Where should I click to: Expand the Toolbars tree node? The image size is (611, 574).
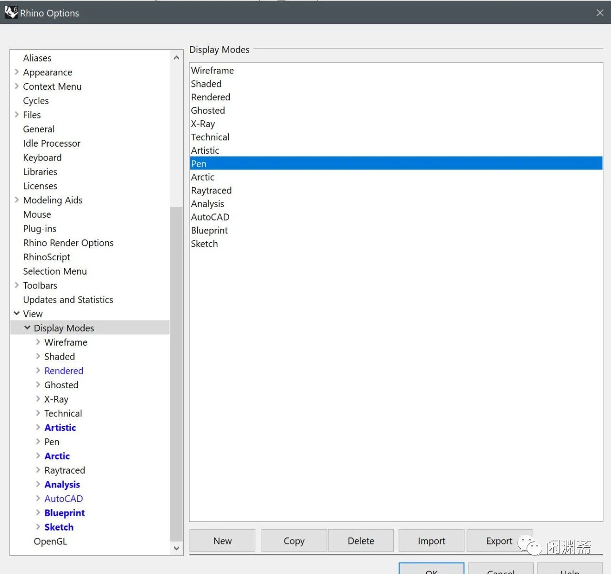(x=17, y=286)
